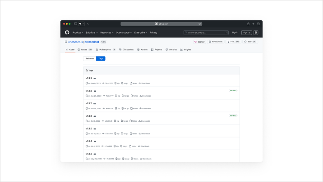323x182 pixels.
Task: Open the v1.3.9 tag link
Action: 89,78
